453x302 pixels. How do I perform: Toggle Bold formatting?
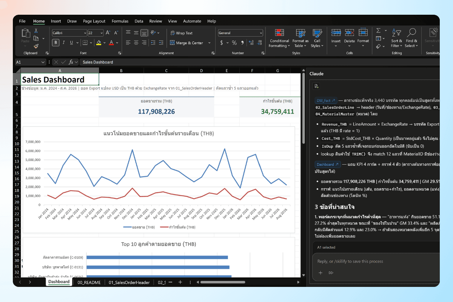tap(56, 43)
